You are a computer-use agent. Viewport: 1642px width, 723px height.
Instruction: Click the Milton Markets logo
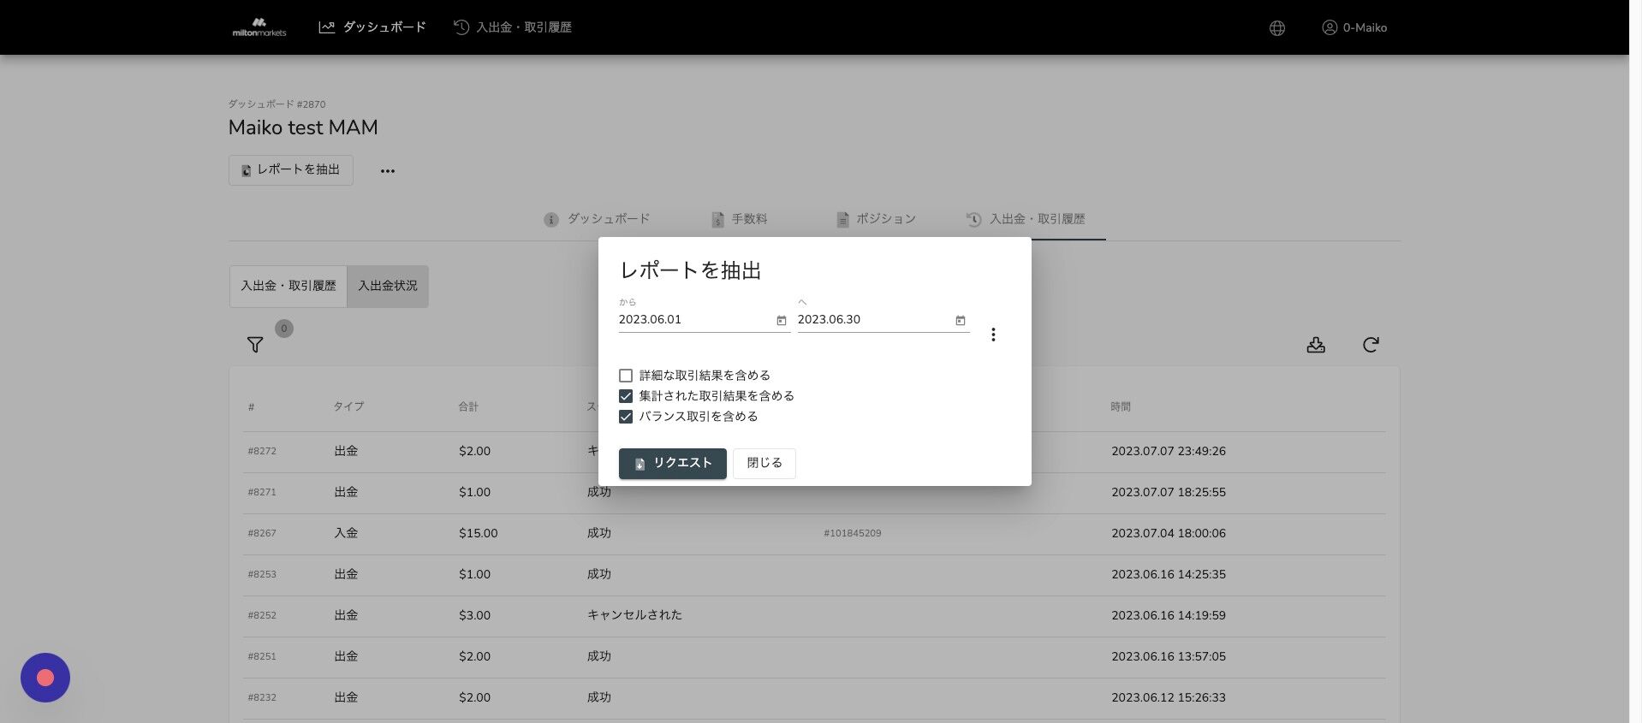259,27
